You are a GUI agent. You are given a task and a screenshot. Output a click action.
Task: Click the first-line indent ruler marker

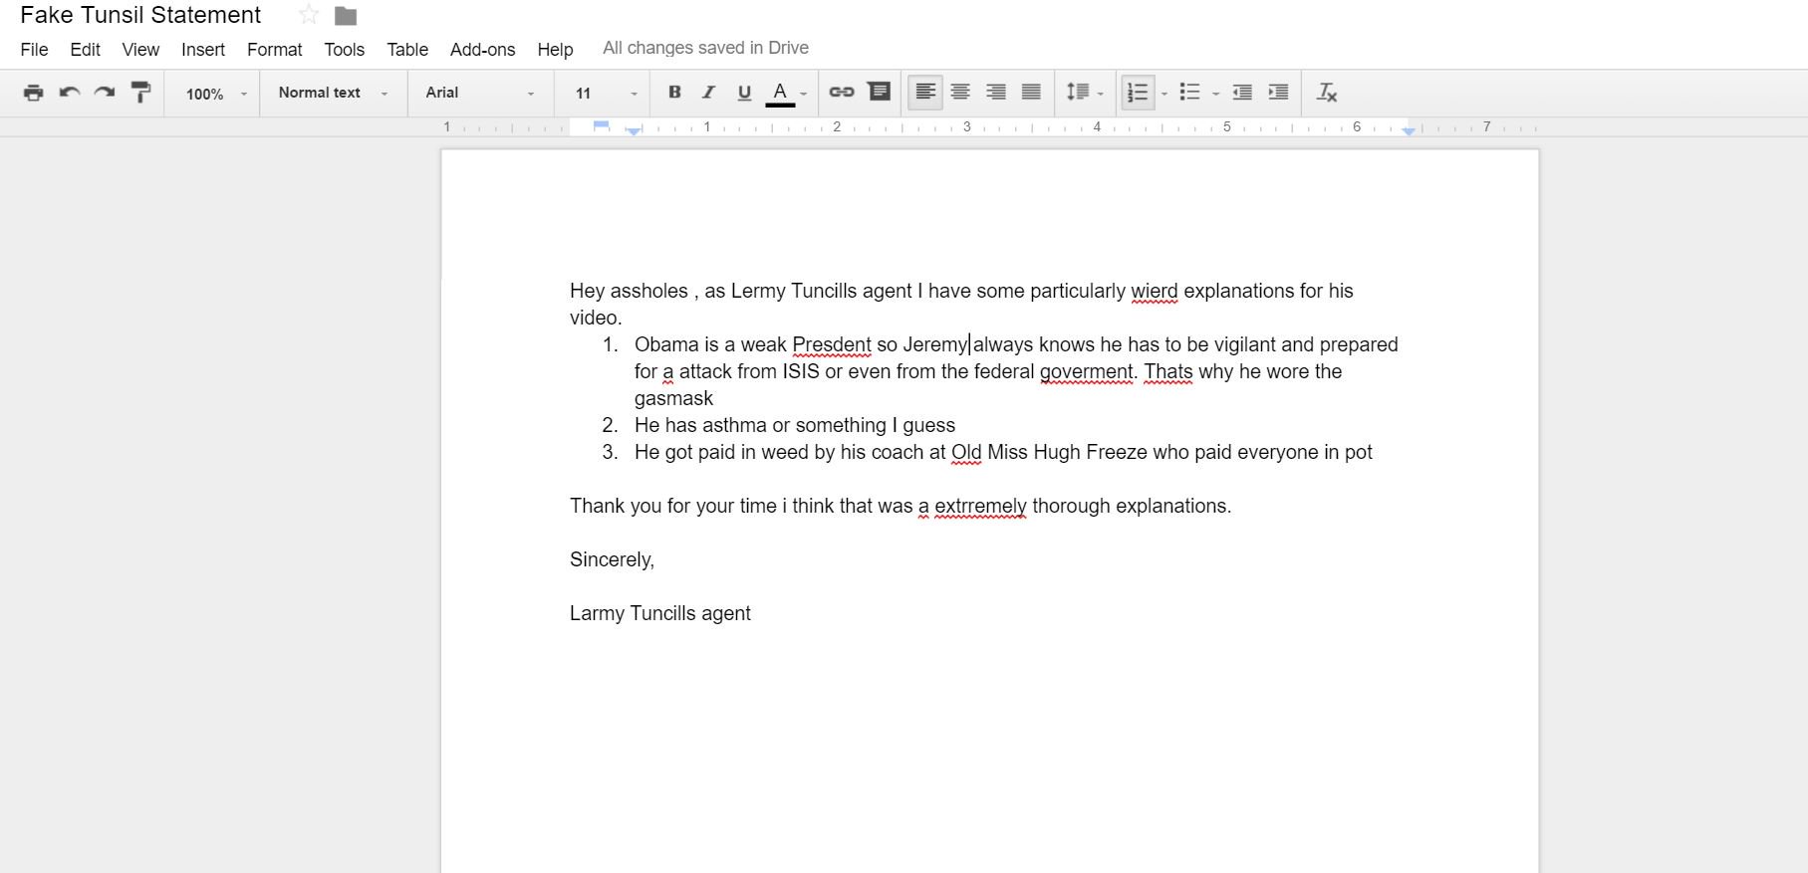[601, 124]
